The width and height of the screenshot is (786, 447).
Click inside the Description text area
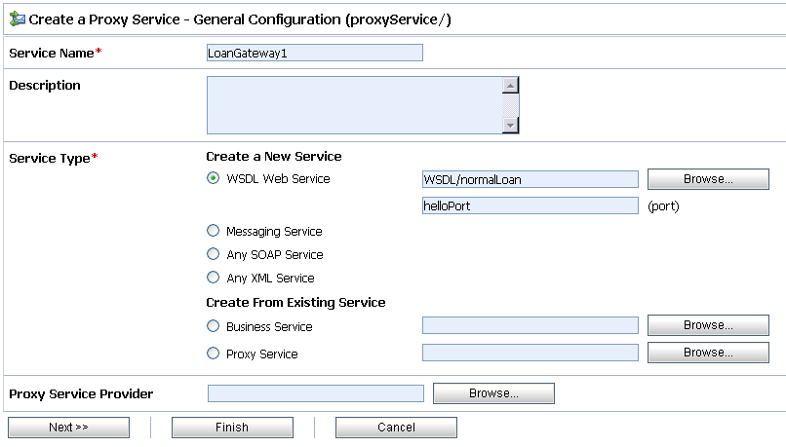click(354, 105)
